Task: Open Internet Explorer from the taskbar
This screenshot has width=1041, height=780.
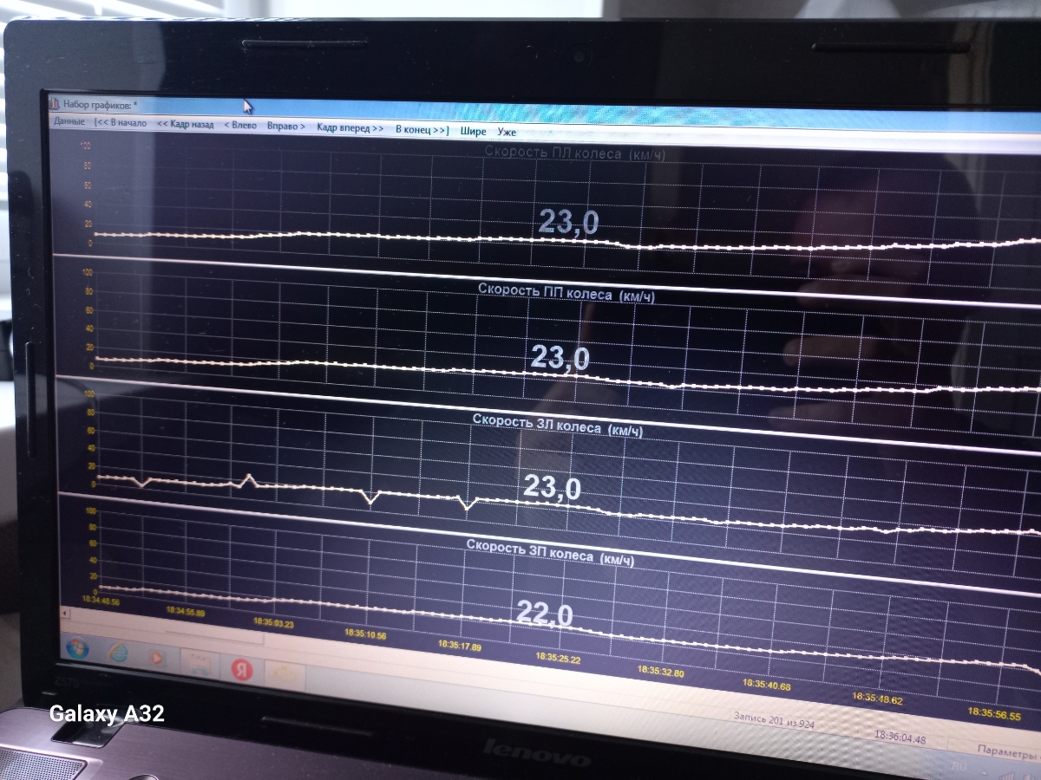Action: (118, 653)
